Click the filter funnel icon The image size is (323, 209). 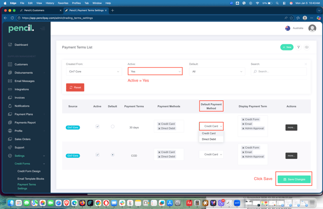point(298,47)
